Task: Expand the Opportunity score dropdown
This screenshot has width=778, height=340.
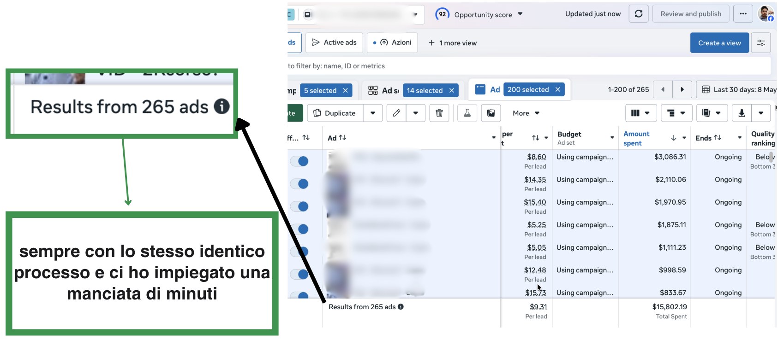Action: tap(520, 14)
